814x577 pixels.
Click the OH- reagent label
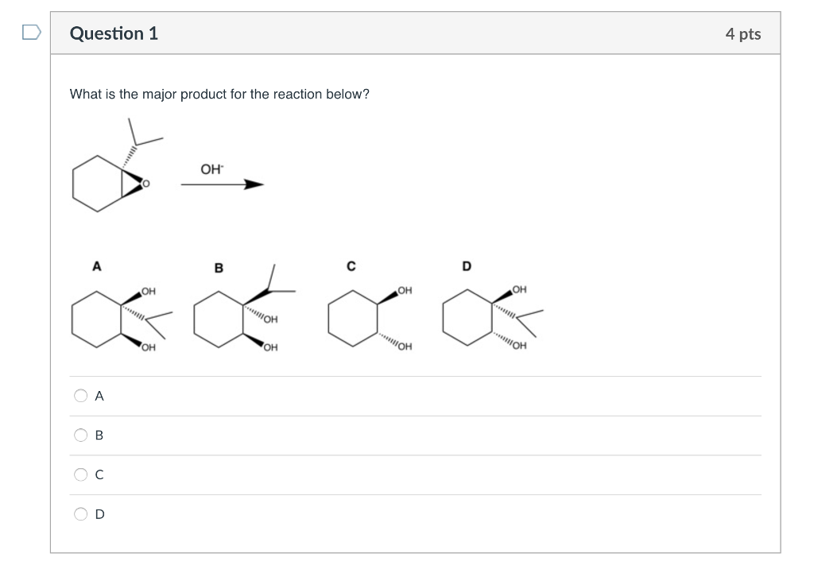pyautogui.click(x=211, y=168)
